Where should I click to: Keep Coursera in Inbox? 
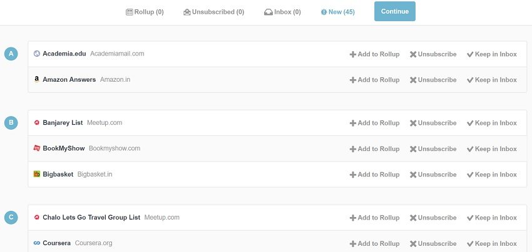coord(492,243)
